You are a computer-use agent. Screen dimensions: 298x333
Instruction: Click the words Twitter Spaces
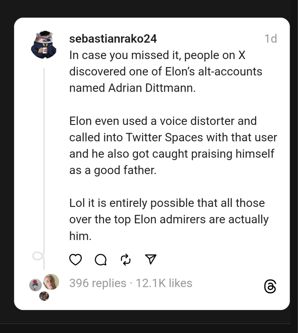pos(165,137)
